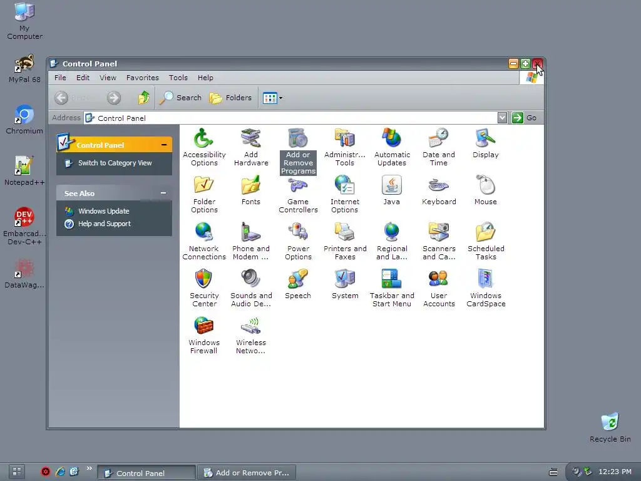This screenshot has height=481, width=641.
Task: Click the Search toolbar button
Action: pyautogui.click(x=180, y=98)
